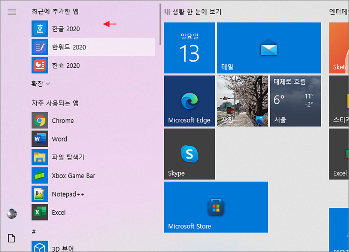This screenshot has height=252, width=349.
Task: Select the 한워드 2020 text label
Action: point(69,47)
